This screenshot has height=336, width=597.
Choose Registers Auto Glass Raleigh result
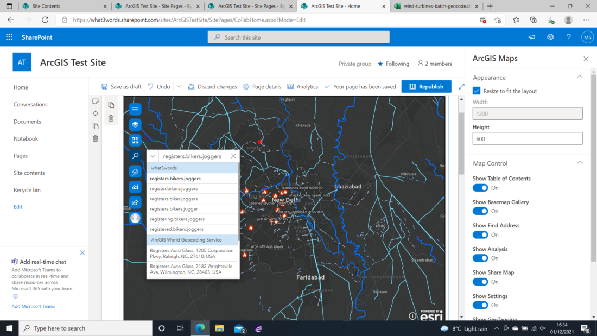(x=192, y=253)
